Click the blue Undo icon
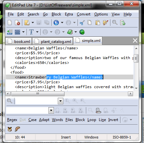Screen dimensions: 144x143 (x=56, y=23)
